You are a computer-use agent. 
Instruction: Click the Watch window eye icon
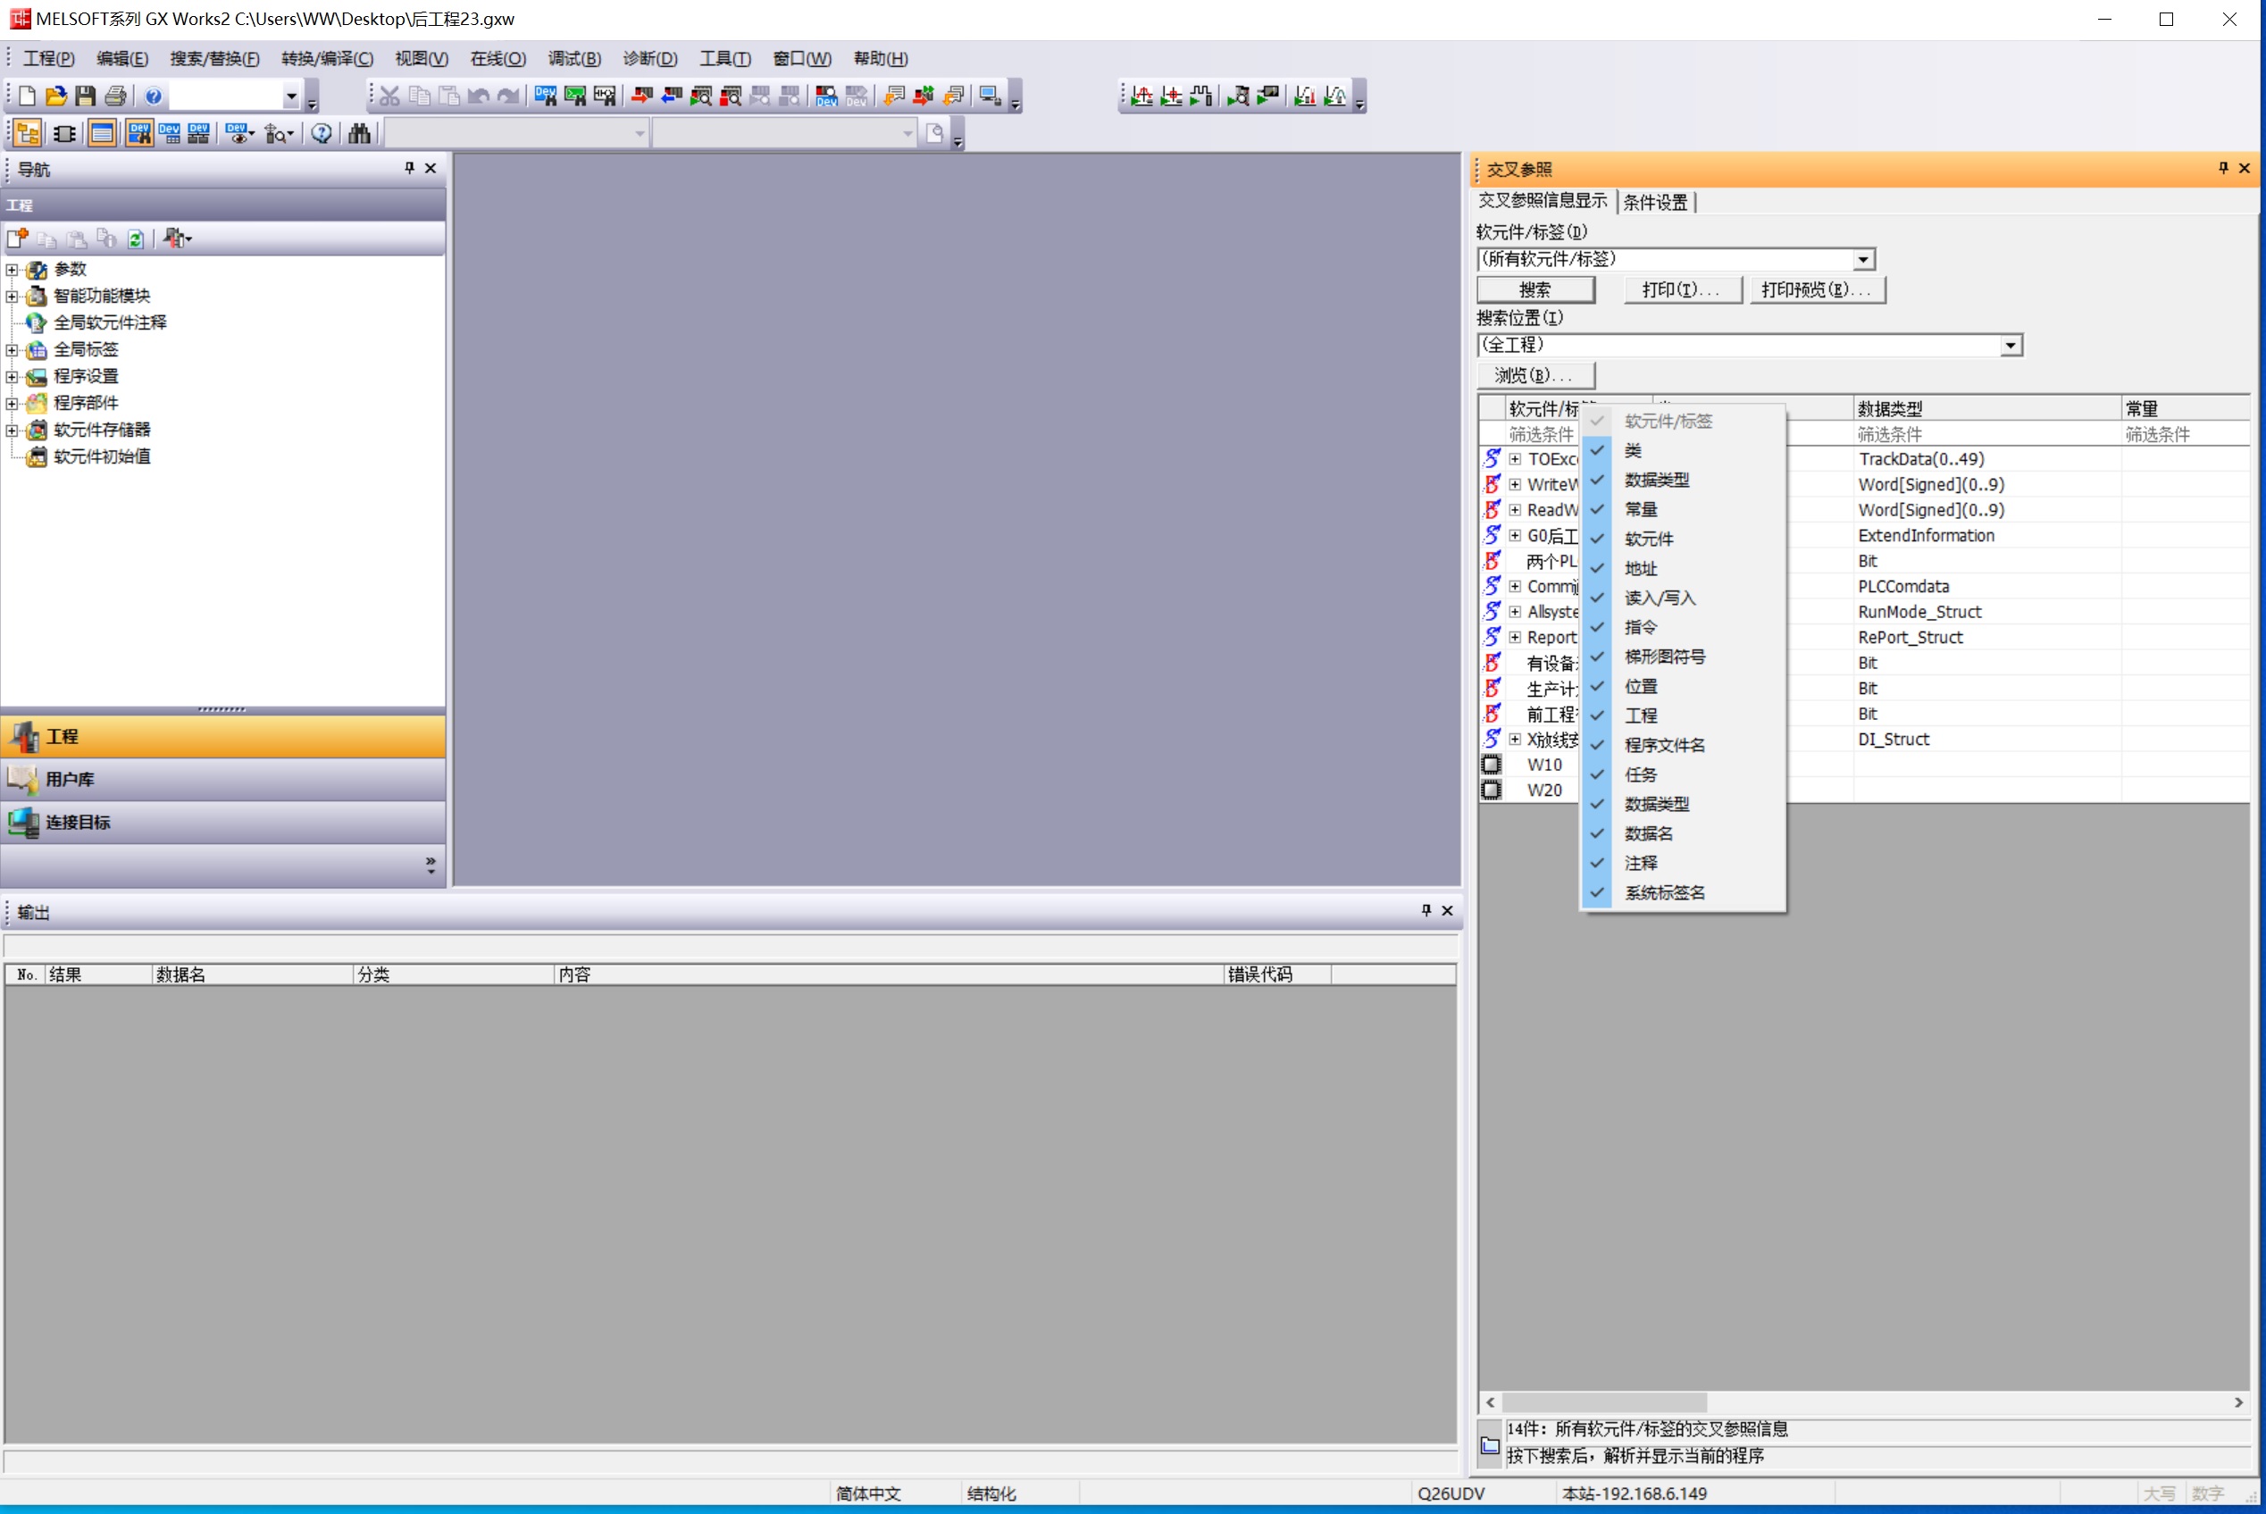tap(239, 133)
